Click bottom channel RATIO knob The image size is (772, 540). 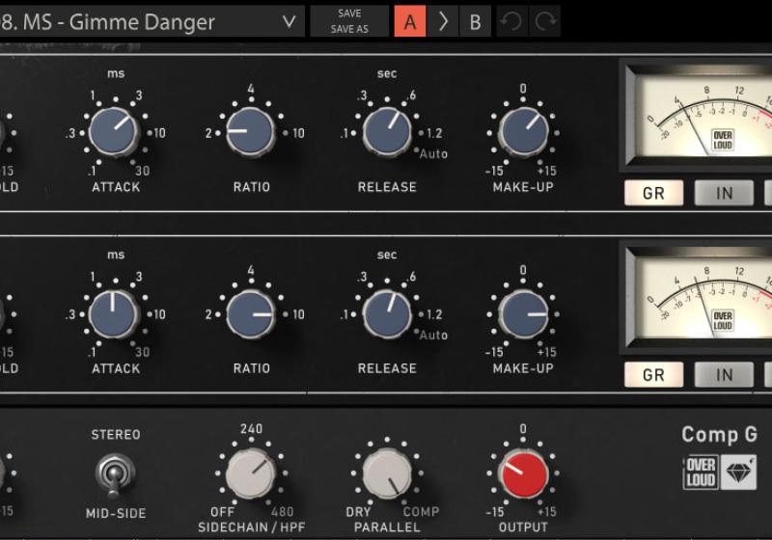point(251,313)
